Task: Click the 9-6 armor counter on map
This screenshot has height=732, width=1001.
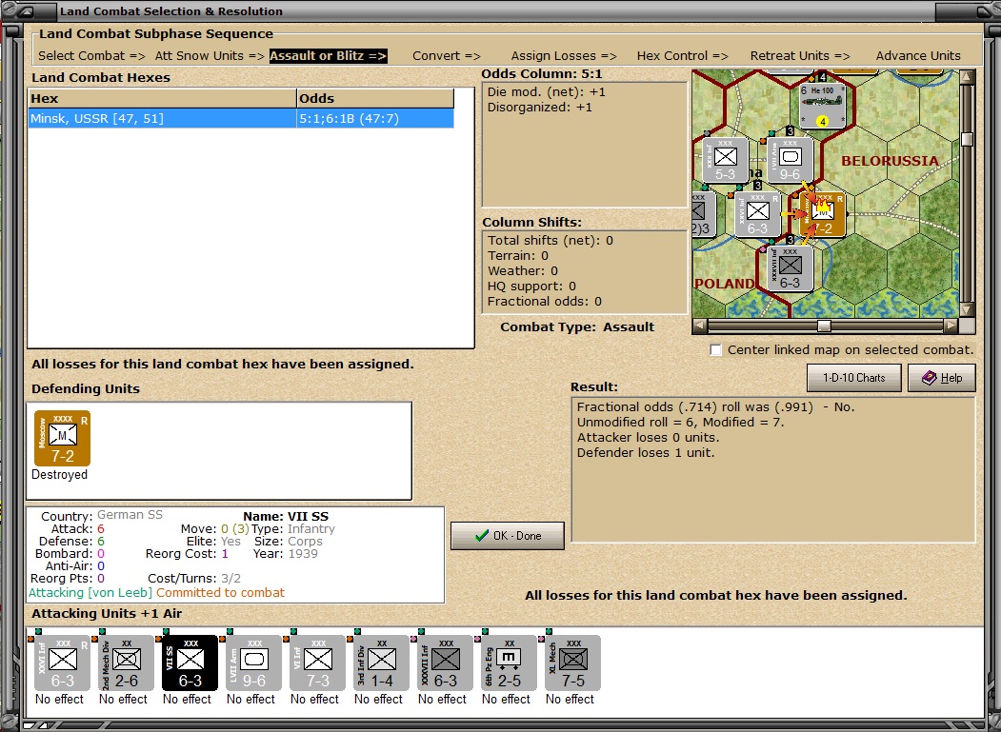Action: click(790, 160)
